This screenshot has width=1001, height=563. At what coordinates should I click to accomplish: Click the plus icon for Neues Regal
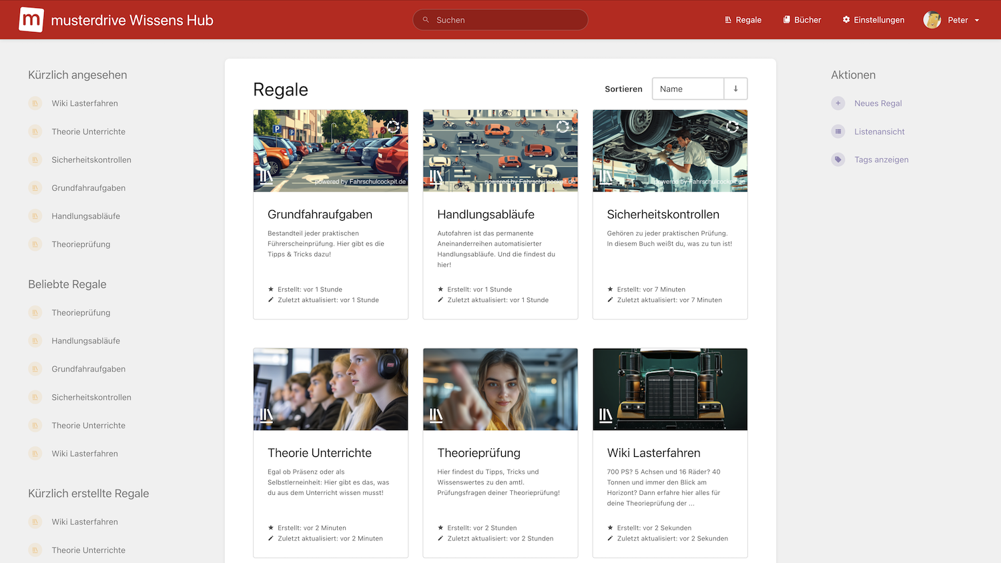tap(838, 103)
